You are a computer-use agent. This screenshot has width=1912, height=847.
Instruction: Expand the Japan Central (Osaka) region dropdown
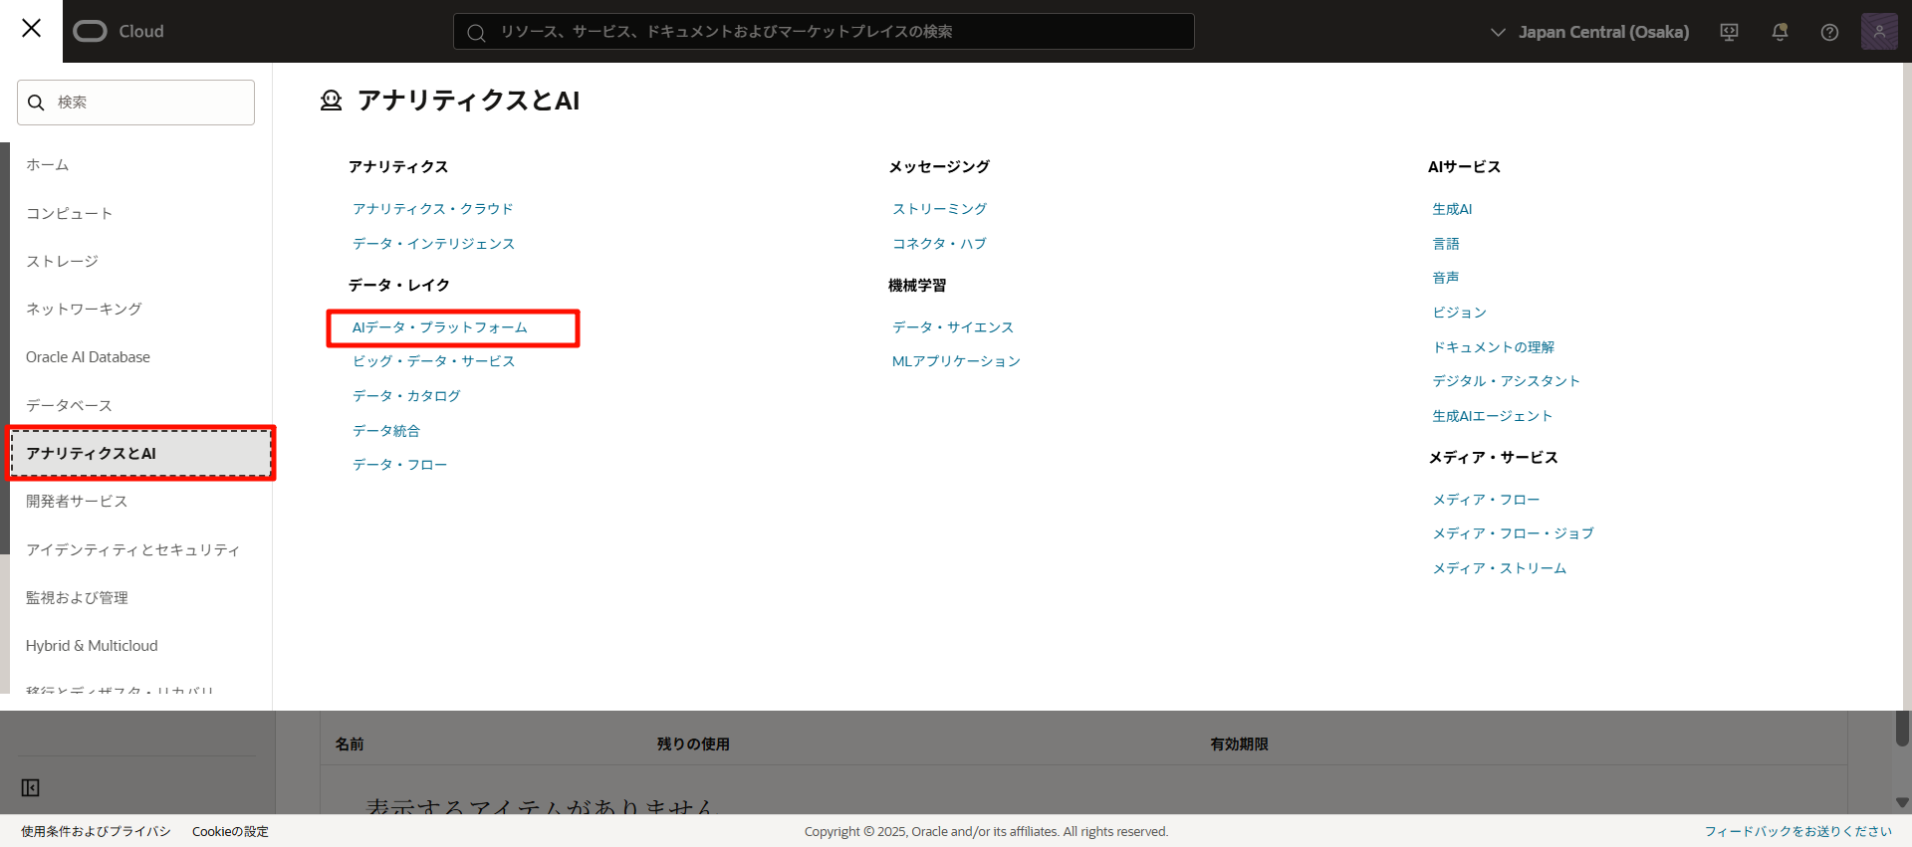(1589, 32)
